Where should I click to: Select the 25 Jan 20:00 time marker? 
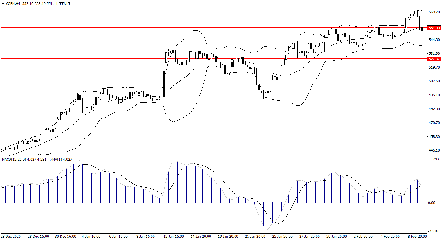[282, 237]
